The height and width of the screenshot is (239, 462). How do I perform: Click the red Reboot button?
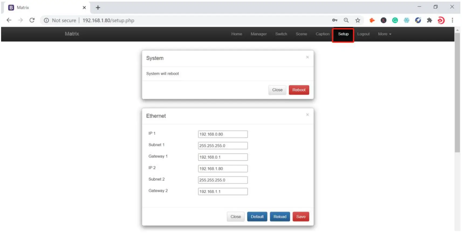(299, 90)
